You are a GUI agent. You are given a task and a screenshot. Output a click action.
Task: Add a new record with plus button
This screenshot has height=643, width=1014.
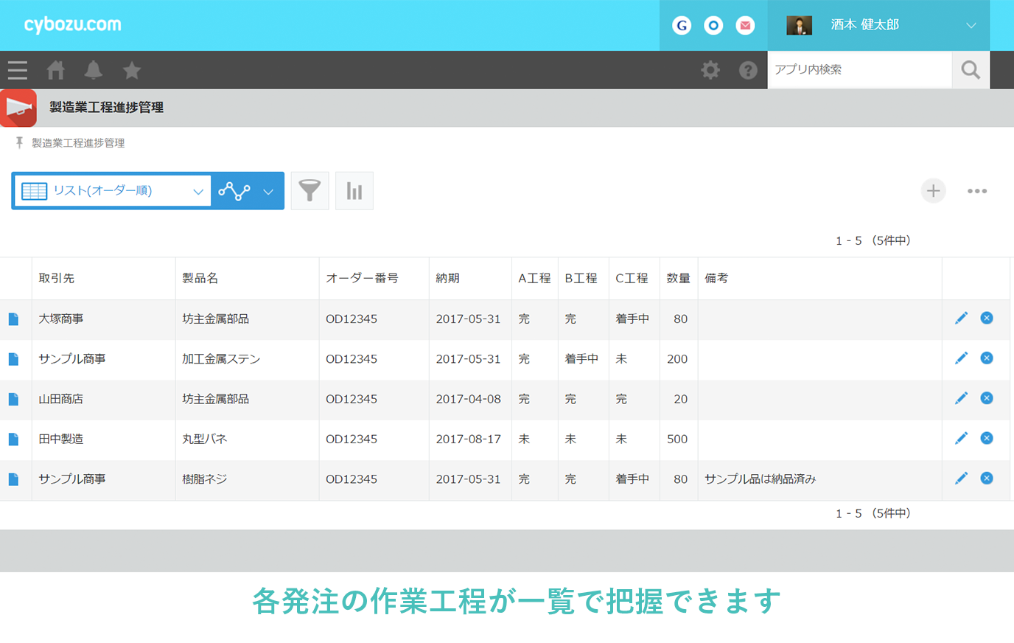click(933, 191)
